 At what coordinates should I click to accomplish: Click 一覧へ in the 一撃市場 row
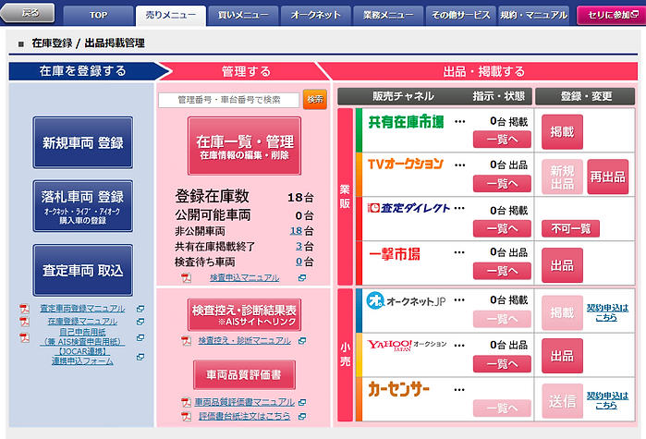pyautogui.click(x=502, y=271)
